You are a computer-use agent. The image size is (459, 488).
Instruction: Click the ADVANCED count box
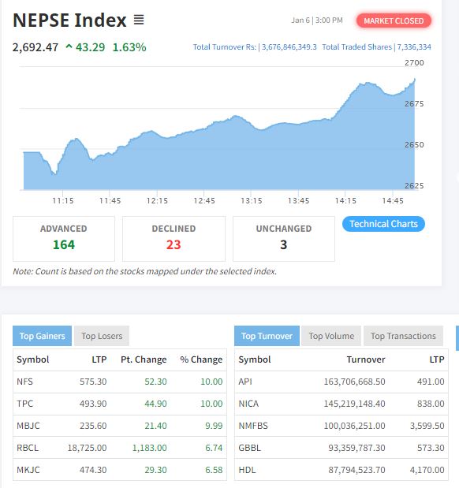pos(64,239)
